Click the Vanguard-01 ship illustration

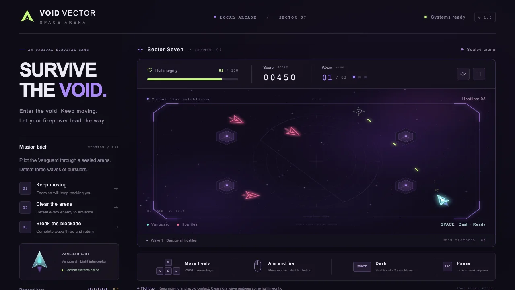click(39, 261)
